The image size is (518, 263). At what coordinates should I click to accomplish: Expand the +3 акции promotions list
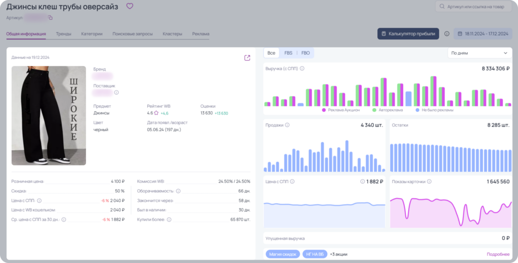tap(338, 254)
